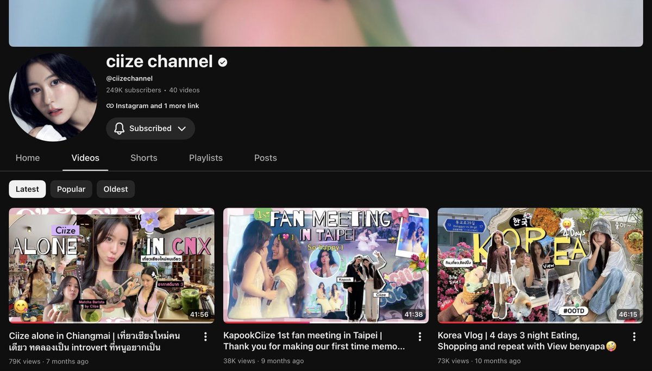Click '38K views · 9 months ago' text
The image size is (652, 371).
(264, 361)
